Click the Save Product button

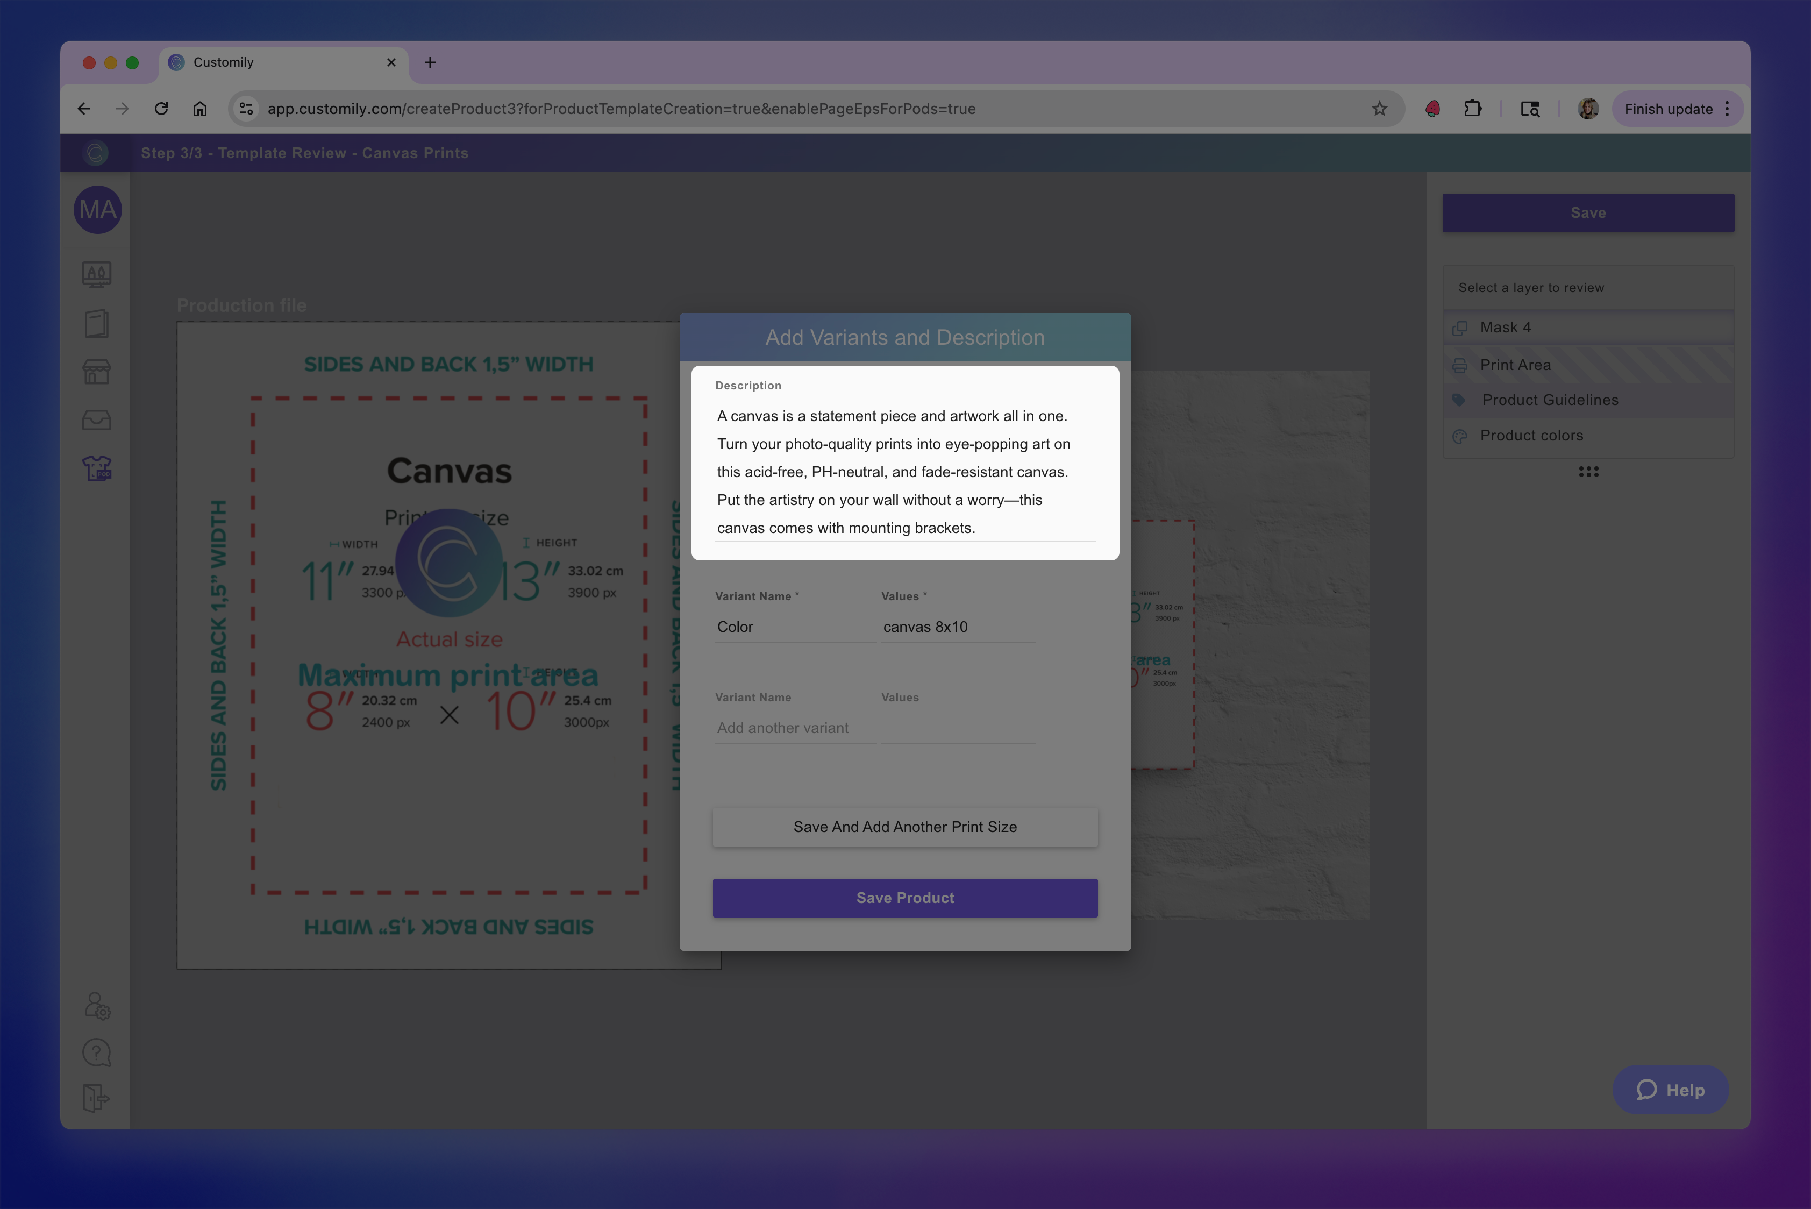pos(904,897)
